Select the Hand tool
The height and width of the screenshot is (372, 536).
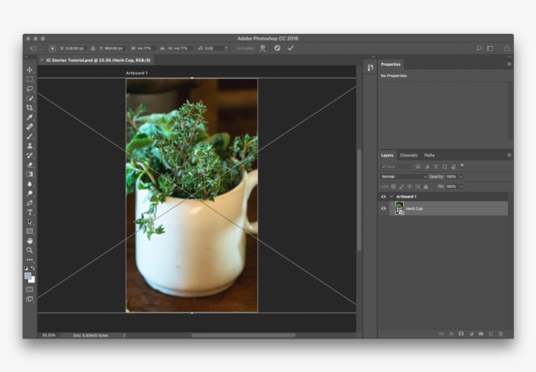click(29, 241)
